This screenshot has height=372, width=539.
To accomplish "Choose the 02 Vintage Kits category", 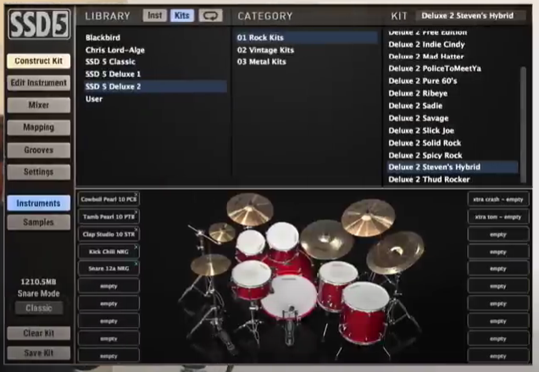I will pos(307,50).
